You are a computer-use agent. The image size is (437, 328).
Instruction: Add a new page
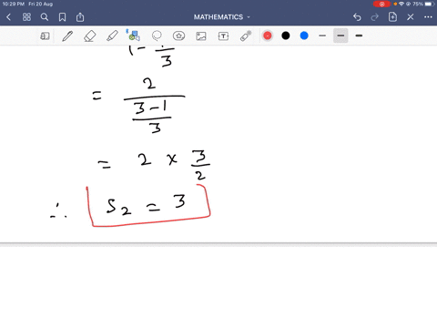pyautogui.click(x=392, y=17)
